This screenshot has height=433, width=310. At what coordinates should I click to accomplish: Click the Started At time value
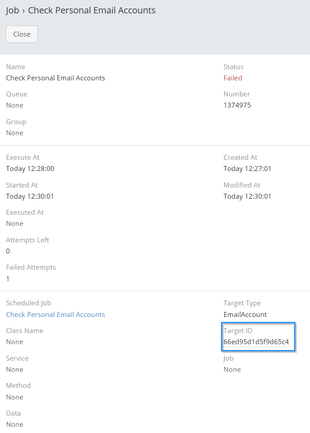click(x=30, y=196)
